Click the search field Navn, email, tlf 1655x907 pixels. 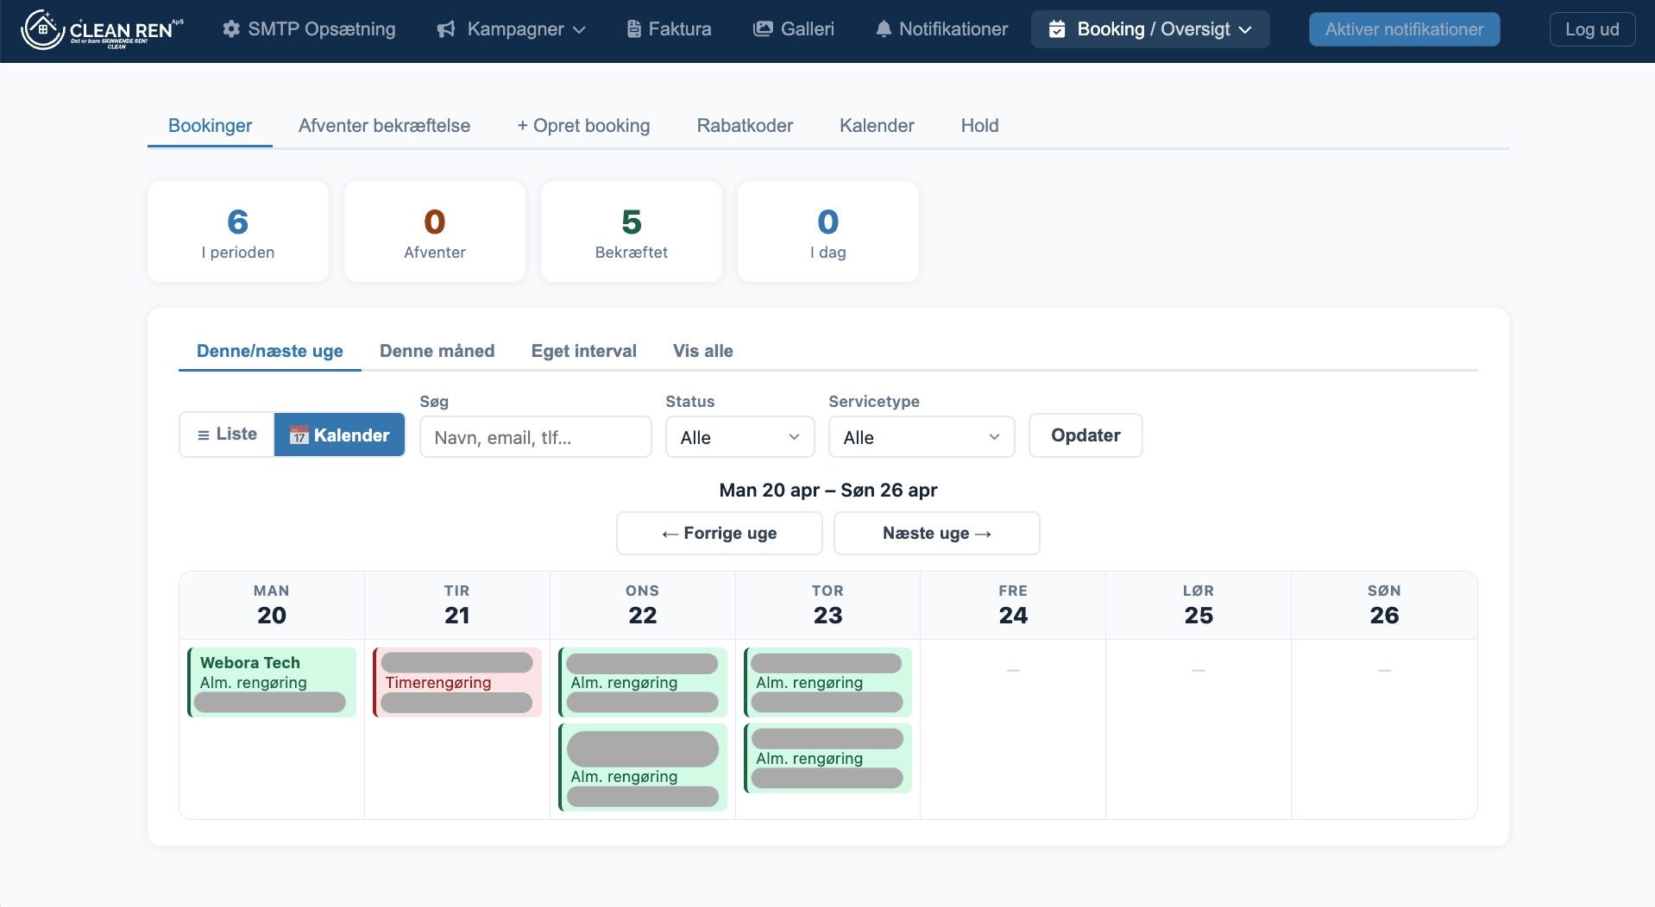coord(535,437)
